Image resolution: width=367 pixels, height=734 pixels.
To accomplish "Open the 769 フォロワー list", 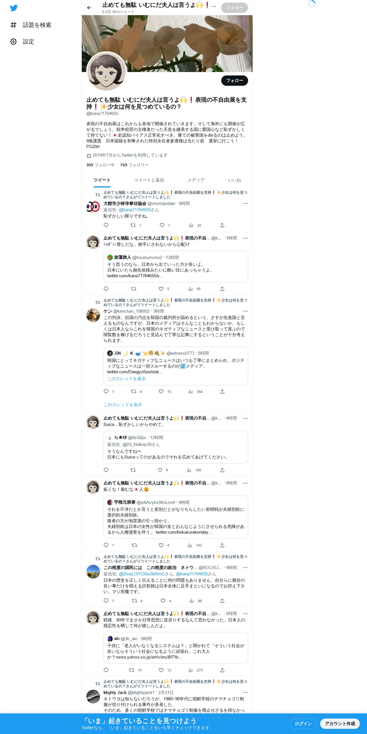I will point(134,165).
